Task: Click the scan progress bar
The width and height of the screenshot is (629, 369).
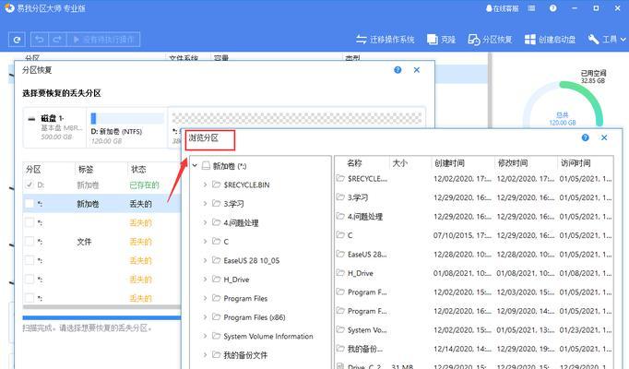Action: (101, 317)
